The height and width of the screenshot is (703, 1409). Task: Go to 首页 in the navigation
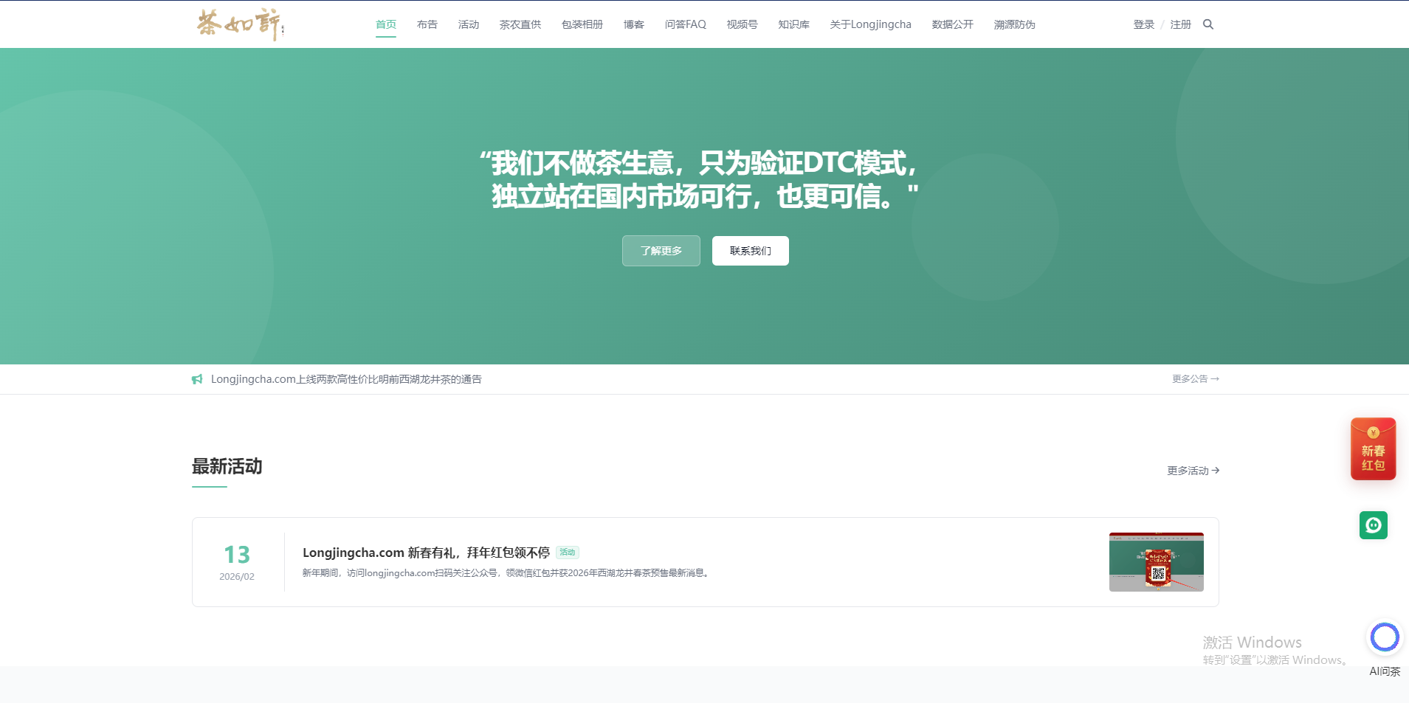386,24
